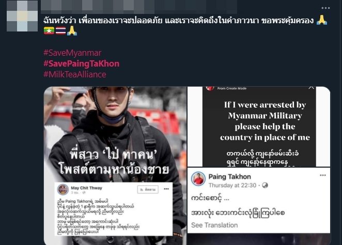342x245 pixels.
Task: Click See Translation under Paing Takhon post
Action: pyautogui.click(x=214, y=225)
